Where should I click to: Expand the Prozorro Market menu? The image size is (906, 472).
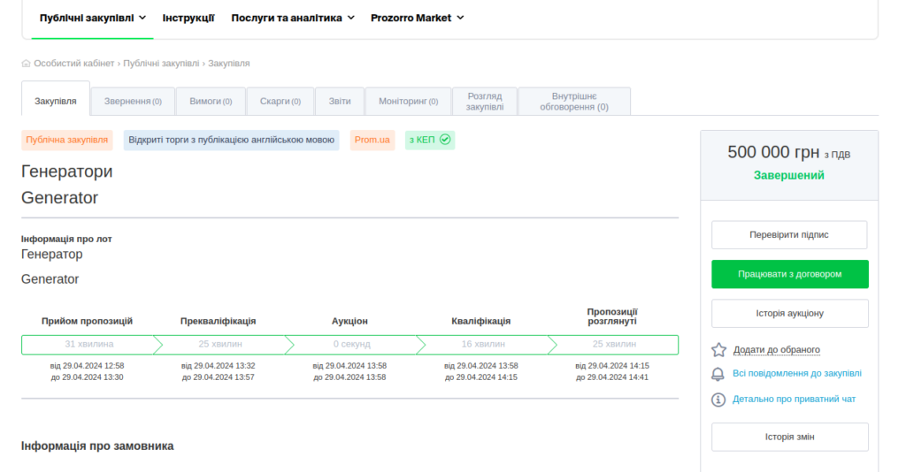click(x=417, y=18)
